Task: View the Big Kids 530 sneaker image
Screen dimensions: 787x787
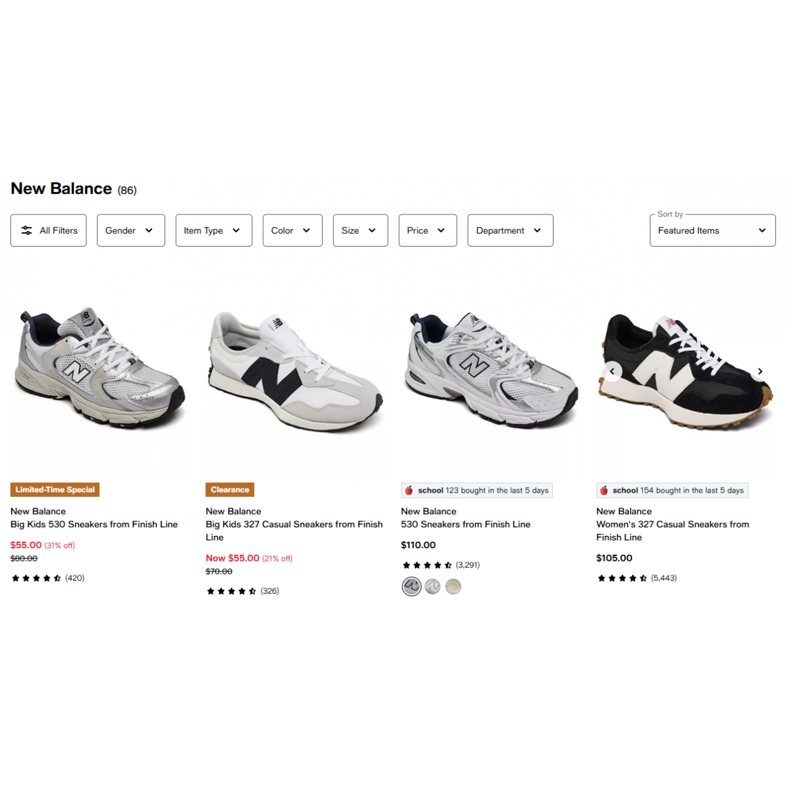Action: tap(100, 369)
